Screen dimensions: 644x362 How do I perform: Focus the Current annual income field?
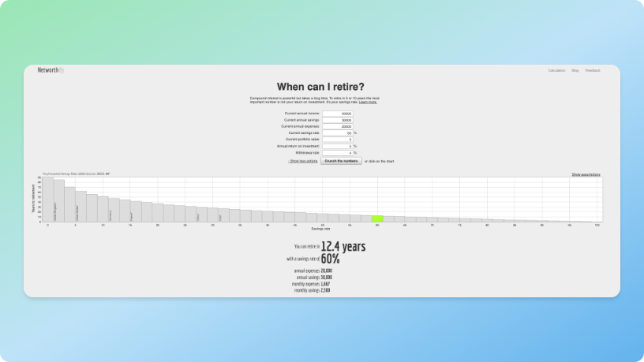(338, 114)
